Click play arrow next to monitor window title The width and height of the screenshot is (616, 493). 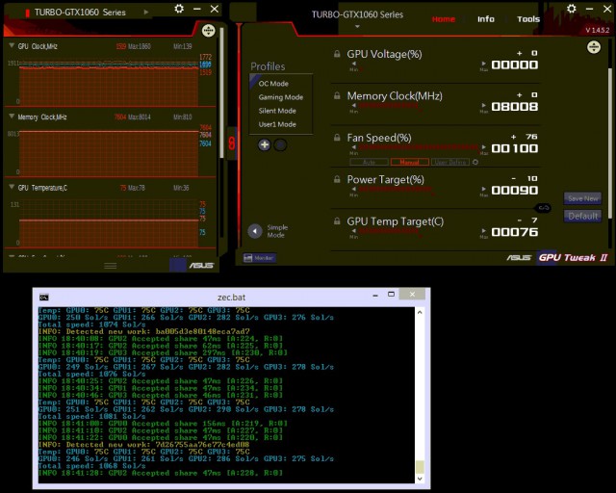pyautogui.click(x=146, y=13)
